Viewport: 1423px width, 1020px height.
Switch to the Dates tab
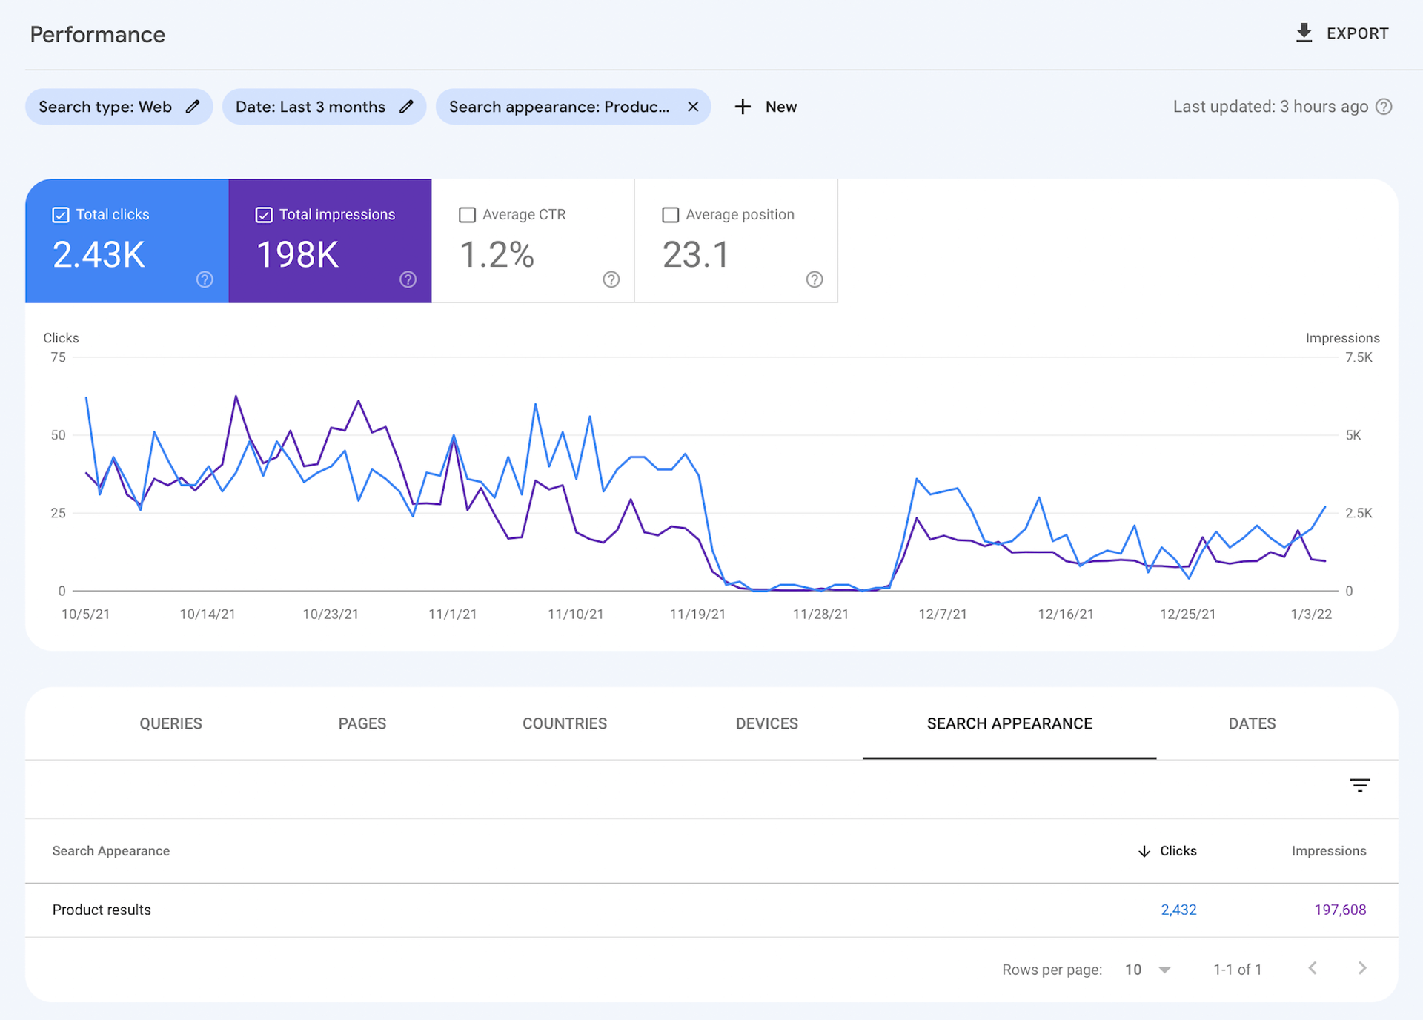click(x=1252, y=723)
